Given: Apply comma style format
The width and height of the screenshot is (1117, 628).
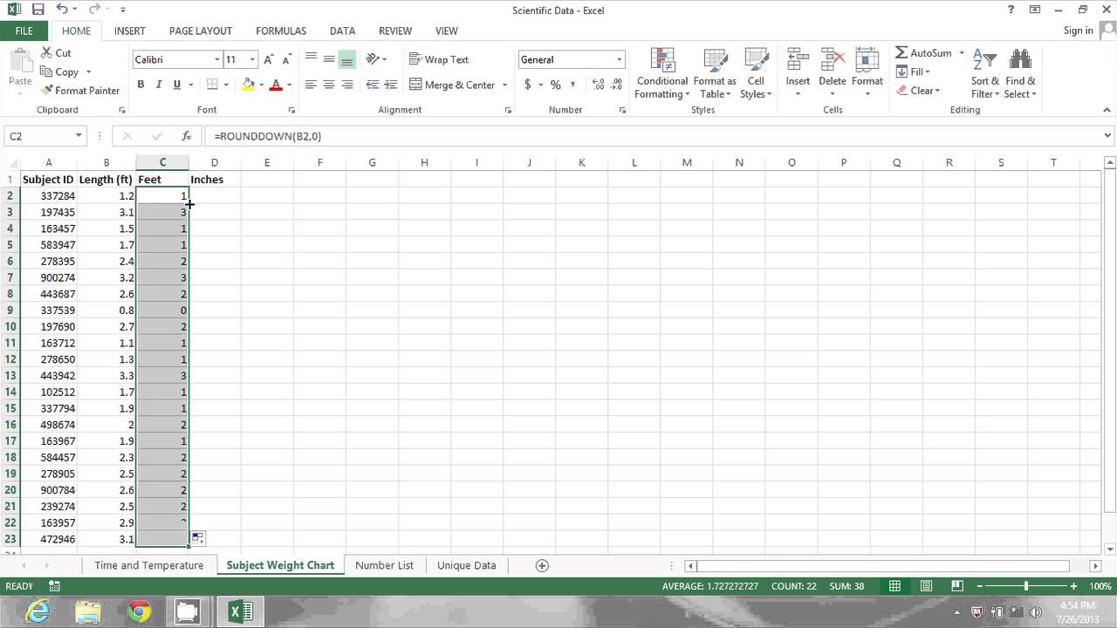Looking at the screenshot, I should 572,85.
